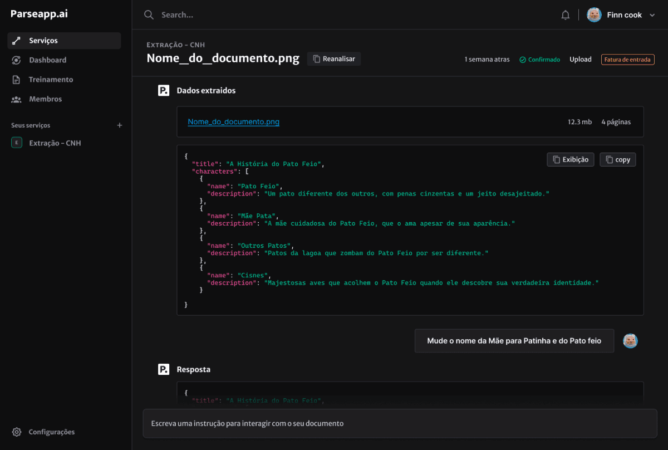Click the Parseapp P icon beside Resposta
Viewport: 668px width, 450px height.
(164, 369)
